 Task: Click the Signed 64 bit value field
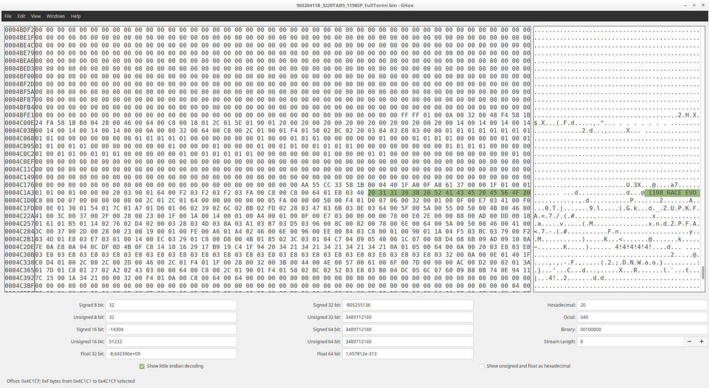(x=408, y=329)
